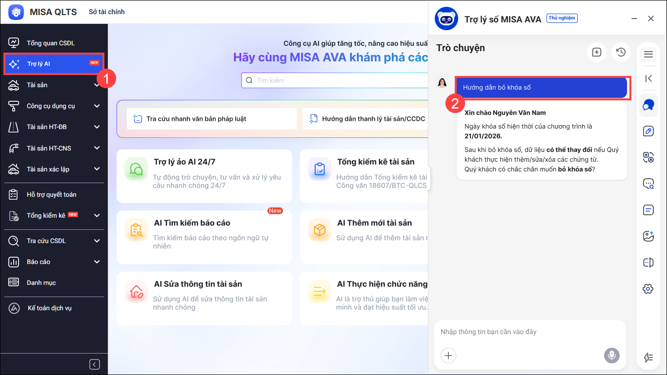667x375 pixels.
Task: Click the MISA QLTS logo icon
Action: coord(16,12)
